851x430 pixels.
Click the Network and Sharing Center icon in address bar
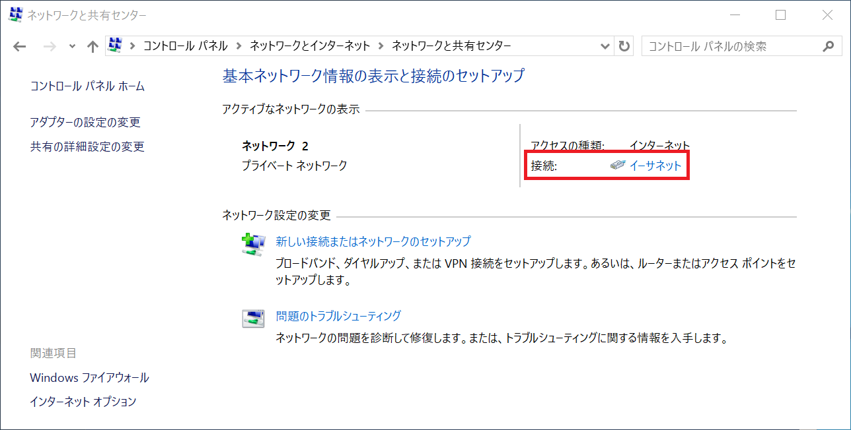pos(114,45)
